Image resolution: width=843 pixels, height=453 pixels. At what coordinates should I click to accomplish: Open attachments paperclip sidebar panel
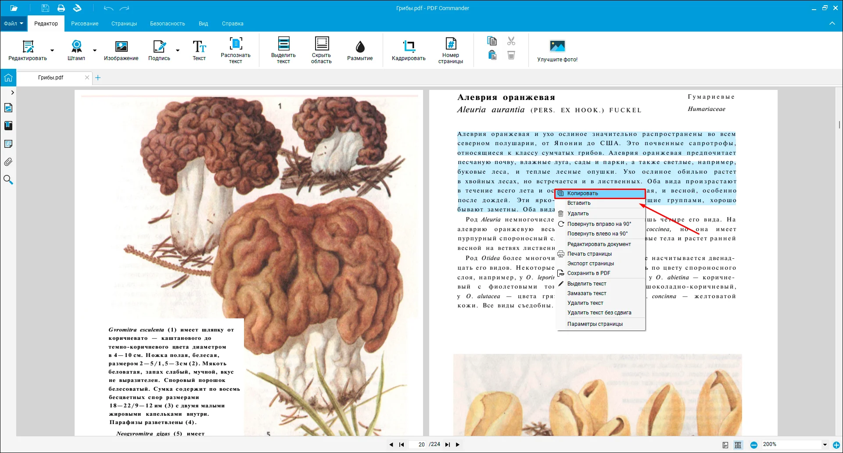(8, 162)
